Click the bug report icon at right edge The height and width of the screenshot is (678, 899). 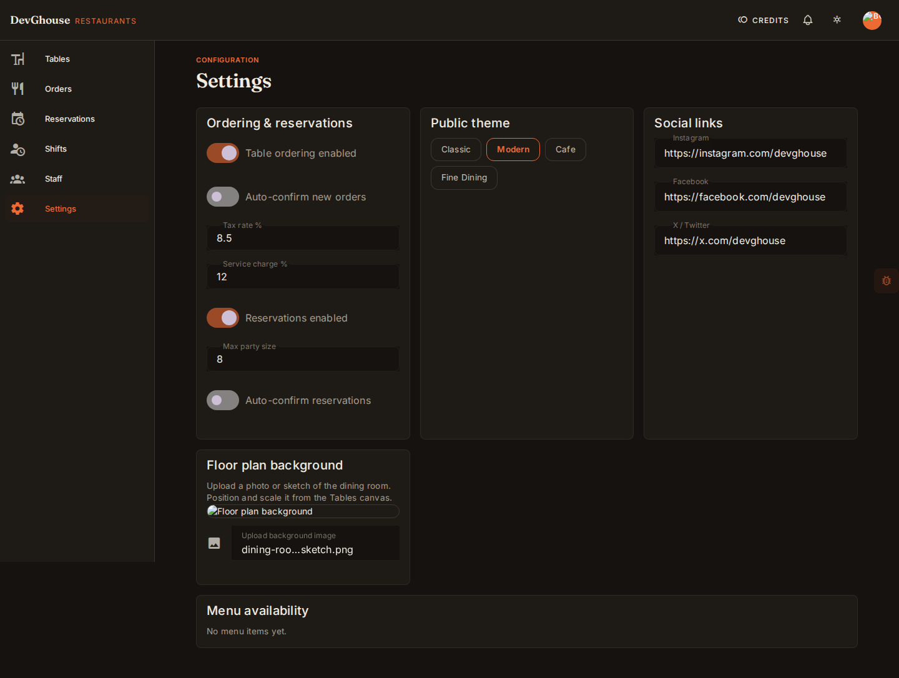tap(887, 281)
